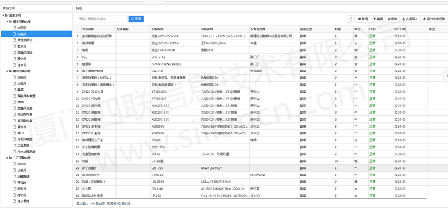The height and width of the screenshot is (208, 448).
Task: Select the 氯库 item in the tree
Action: click(x=20, y=90)
